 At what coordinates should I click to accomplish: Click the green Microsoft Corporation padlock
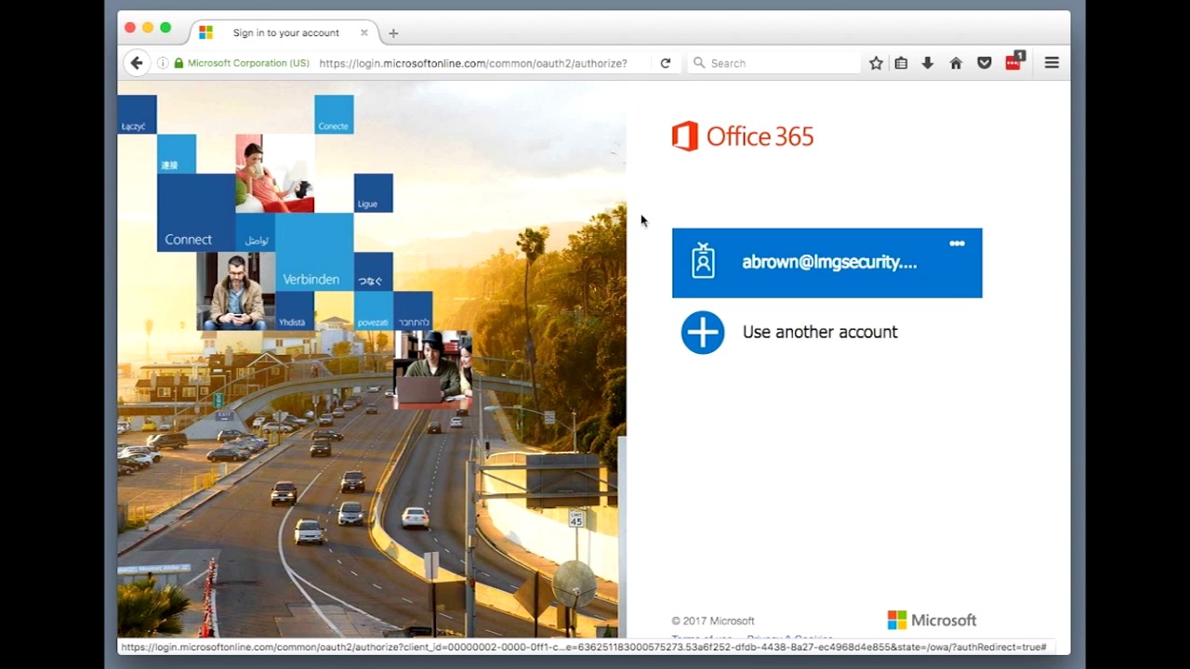pyautogui.click(x=179, y=63)
